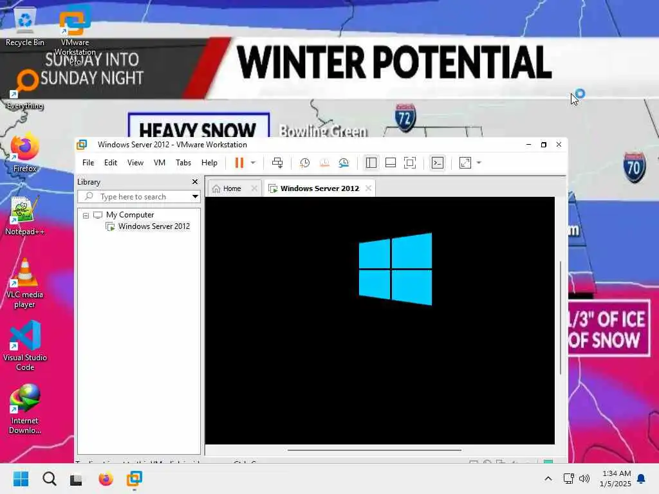Revert the virtual machine to its snapshot
Screen dimensions: 659x494
click(324, 163)
